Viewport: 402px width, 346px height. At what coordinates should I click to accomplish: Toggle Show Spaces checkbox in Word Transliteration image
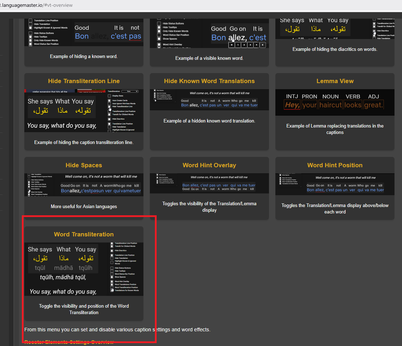click(x=112, y=277)
